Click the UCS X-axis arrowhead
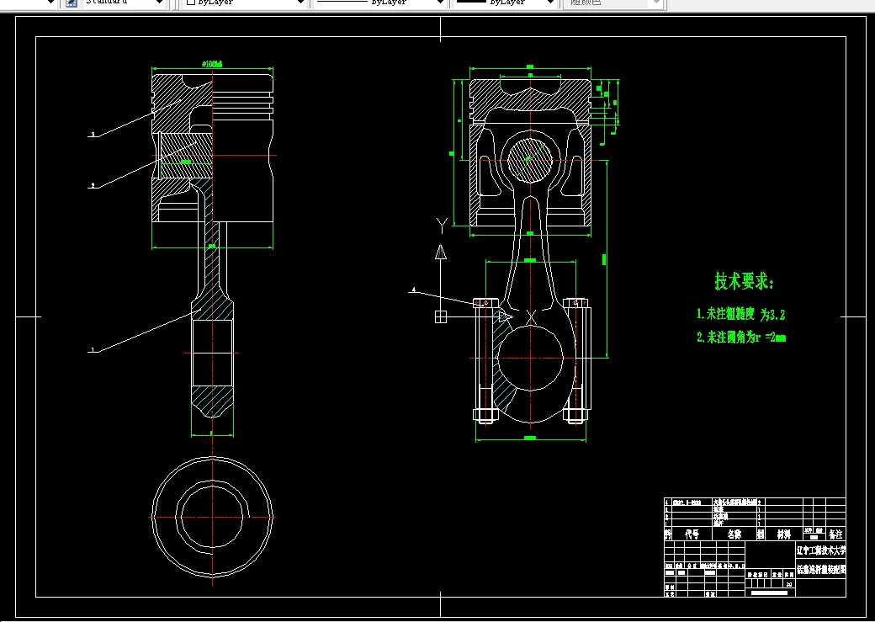This screenshot has height=622, width=875. tap(506, 316)
